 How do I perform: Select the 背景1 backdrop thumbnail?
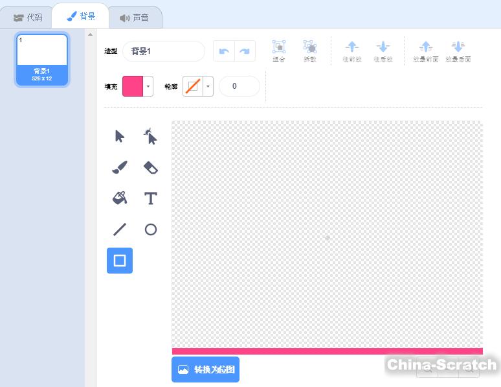coord(42,60)
